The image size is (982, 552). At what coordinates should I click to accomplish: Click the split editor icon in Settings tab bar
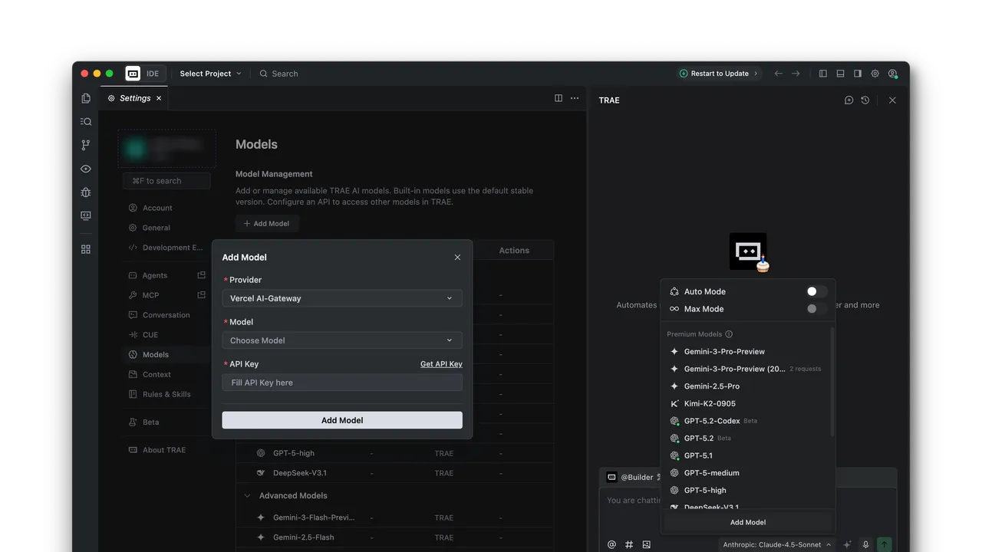pos(559,98)
